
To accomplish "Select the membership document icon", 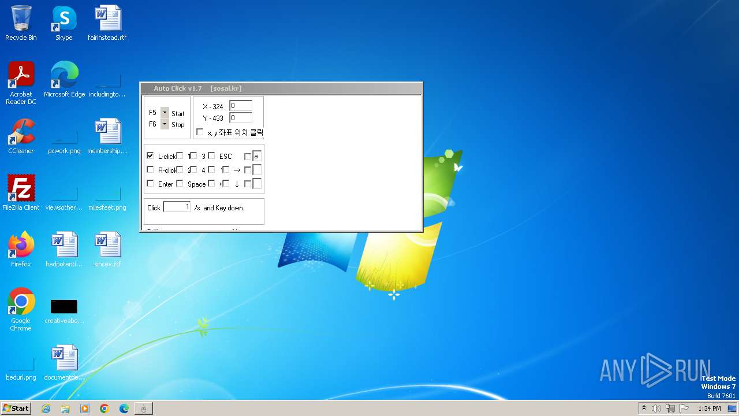I will tap(107, 136).
